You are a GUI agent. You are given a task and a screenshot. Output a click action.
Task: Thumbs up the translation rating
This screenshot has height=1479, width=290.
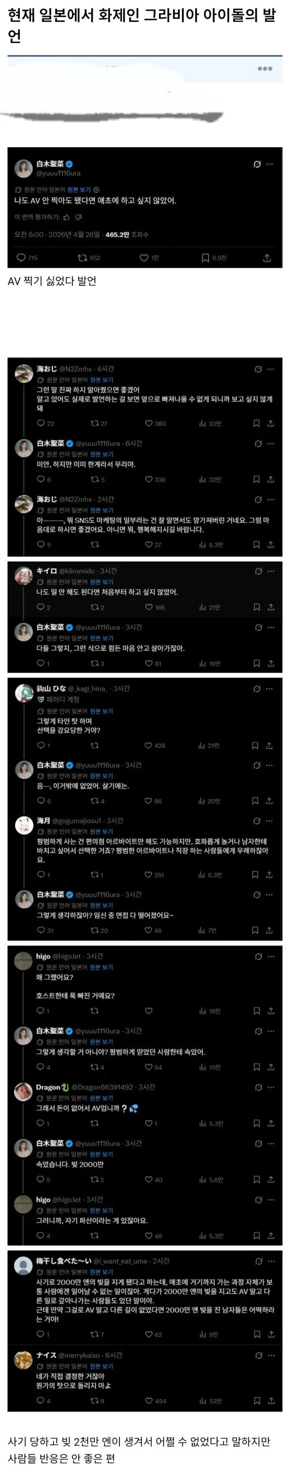(67, 217)
